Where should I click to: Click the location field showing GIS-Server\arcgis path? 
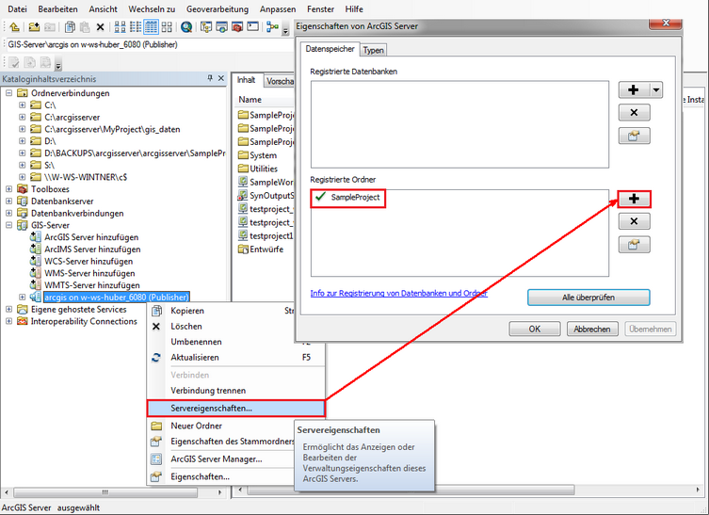149,44
